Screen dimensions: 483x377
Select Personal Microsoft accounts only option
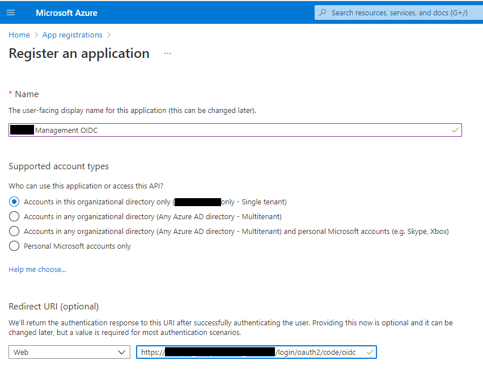[14, 246]
